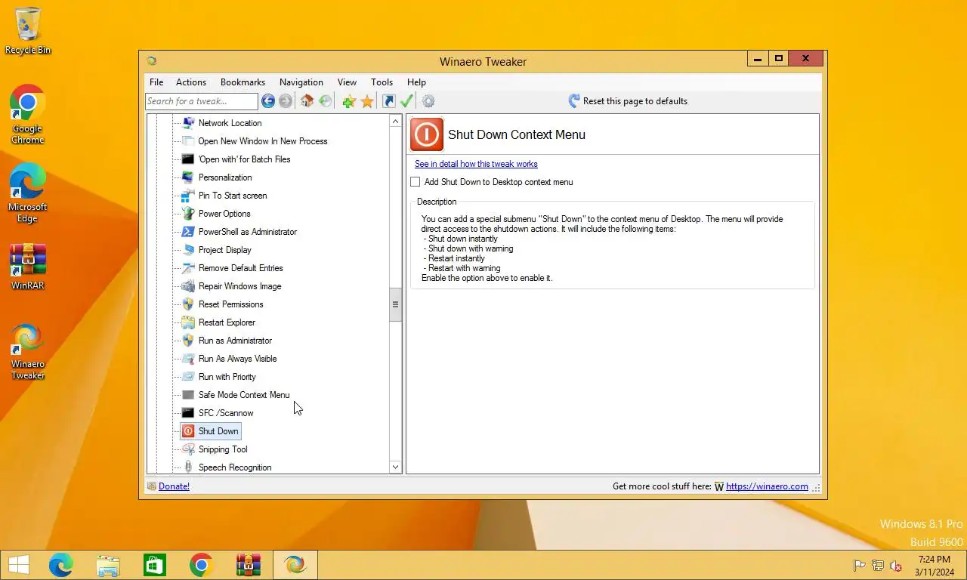Click the Run as Administrator shield icon
This screenshot has height=580, width=967.
[x=188, y=341]
